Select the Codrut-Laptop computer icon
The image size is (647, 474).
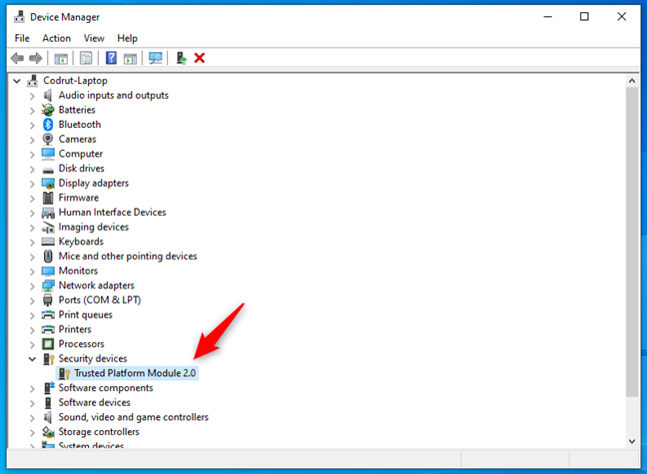(32, 81)
